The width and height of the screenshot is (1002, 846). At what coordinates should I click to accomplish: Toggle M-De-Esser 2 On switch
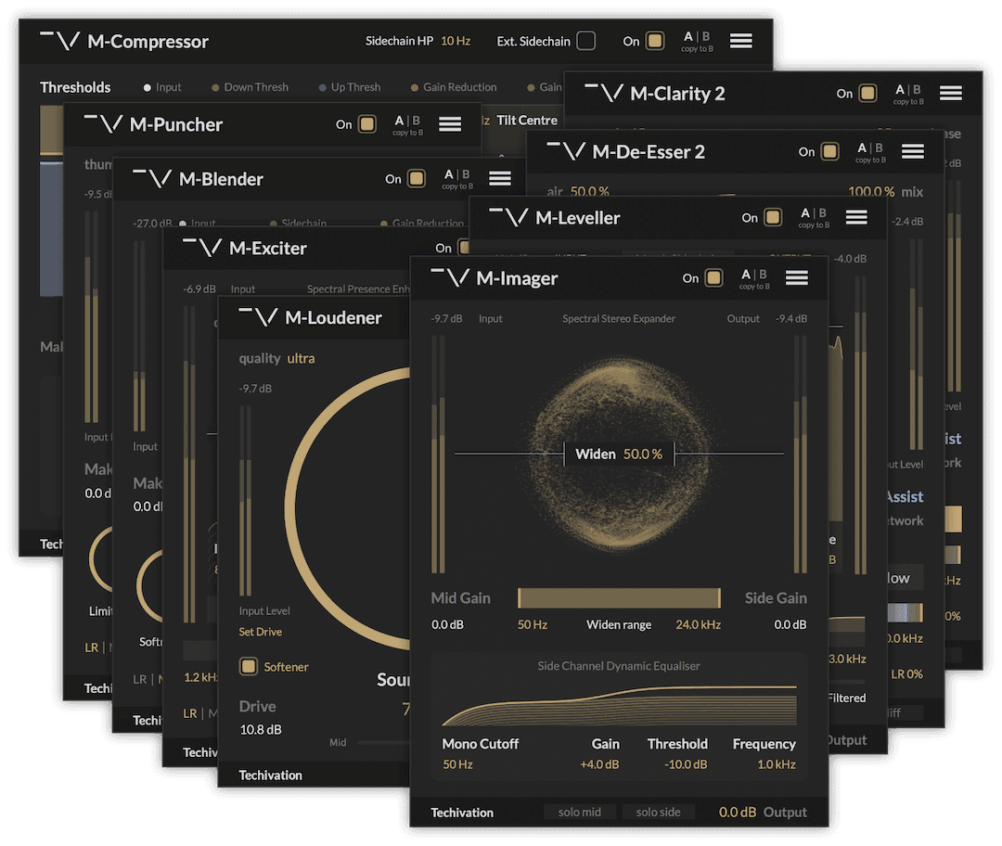tap(829, 151)
